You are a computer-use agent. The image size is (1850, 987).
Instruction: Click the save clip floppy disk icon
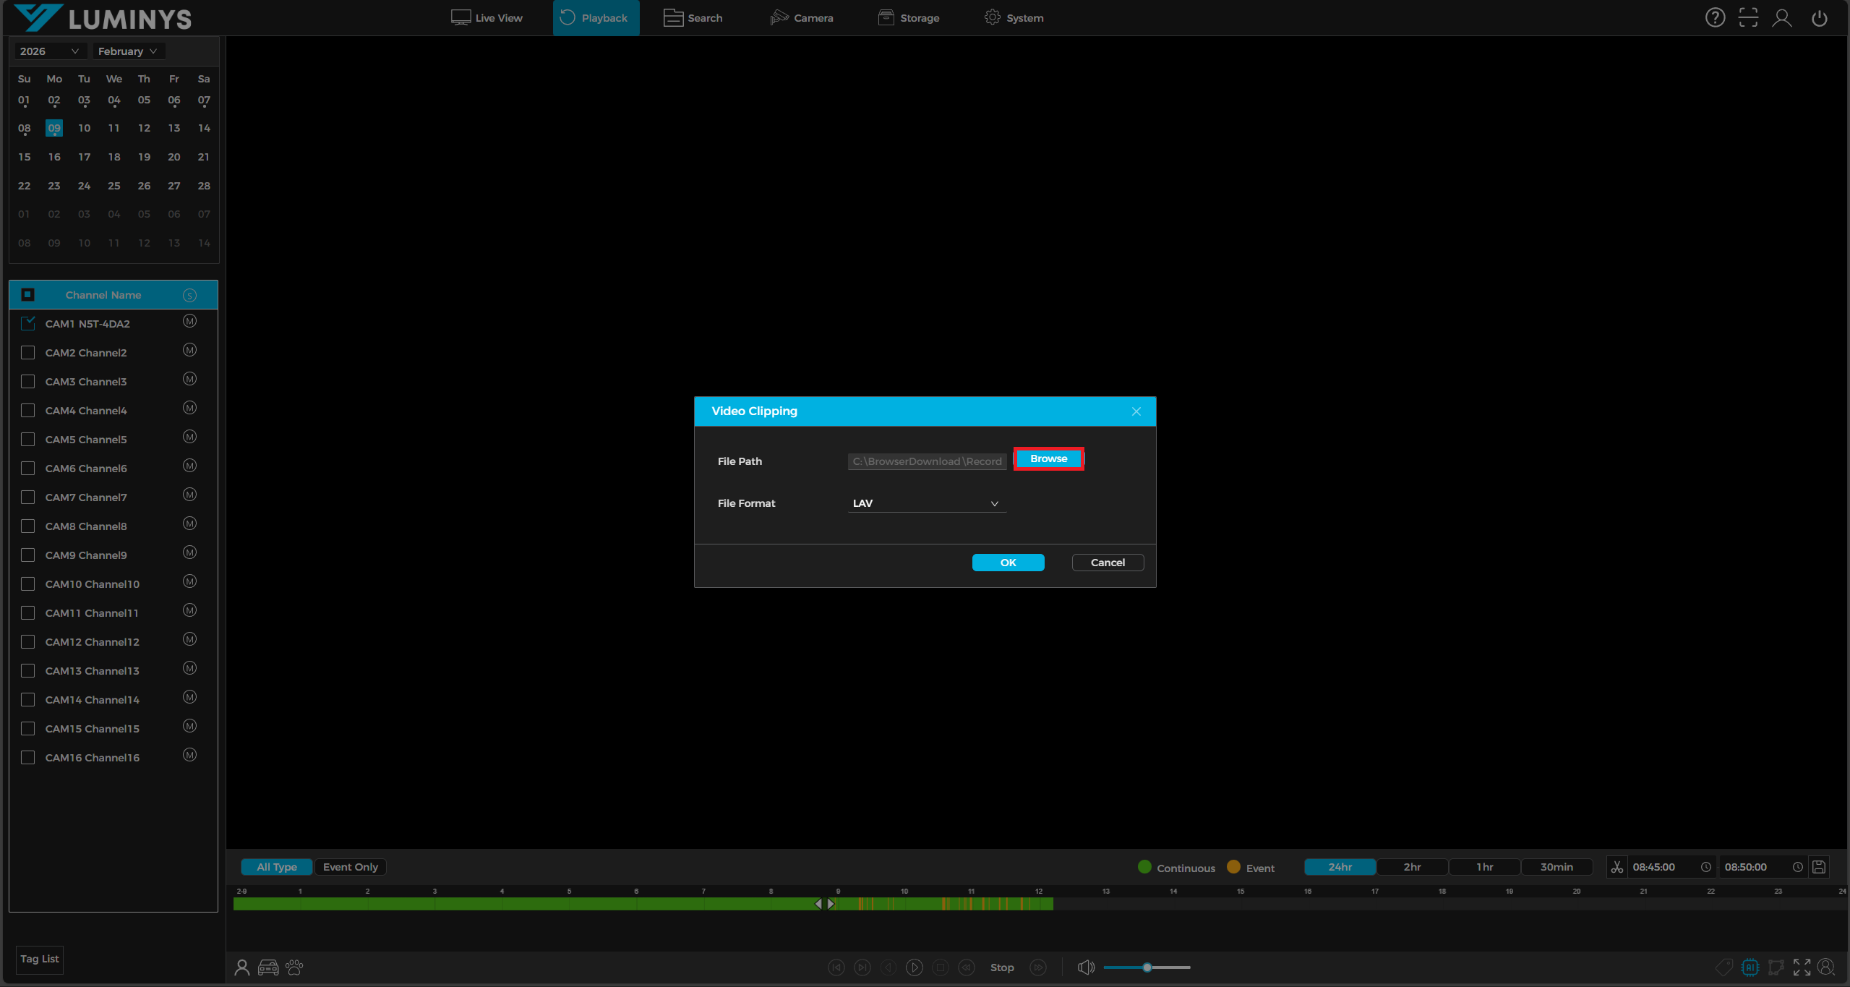pos(1819,867)
